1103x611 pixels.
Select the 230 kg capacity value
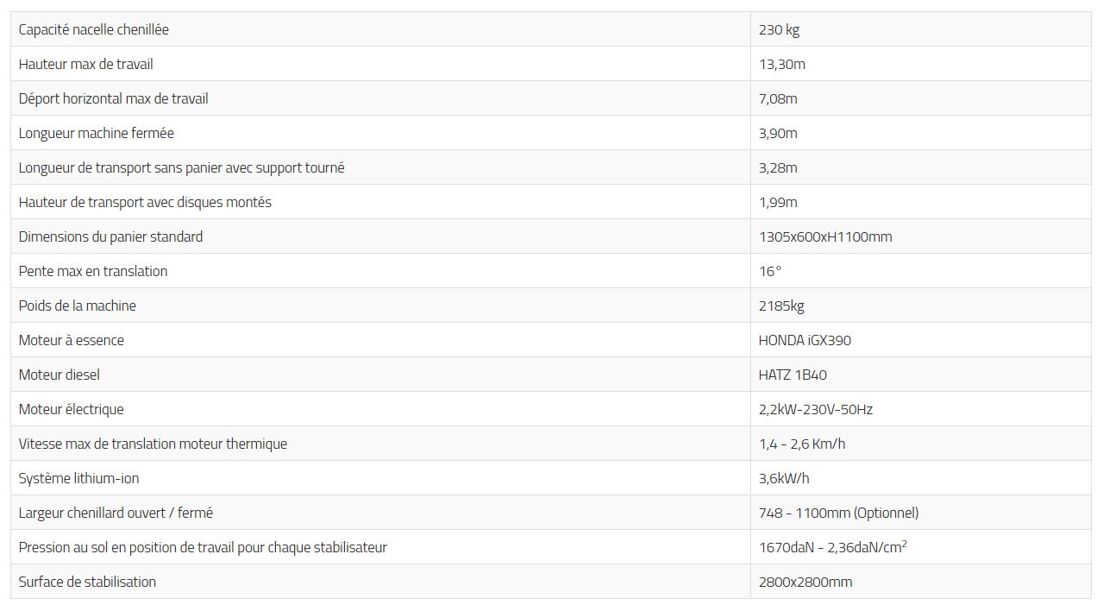779,29
